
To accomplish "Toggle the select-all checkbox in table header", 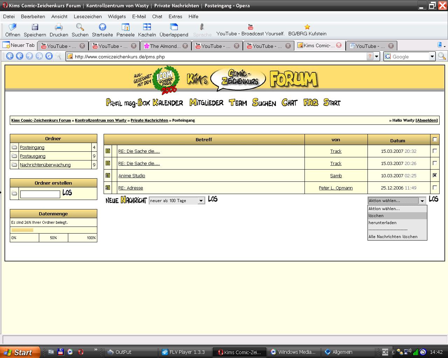I will (435, 139).
